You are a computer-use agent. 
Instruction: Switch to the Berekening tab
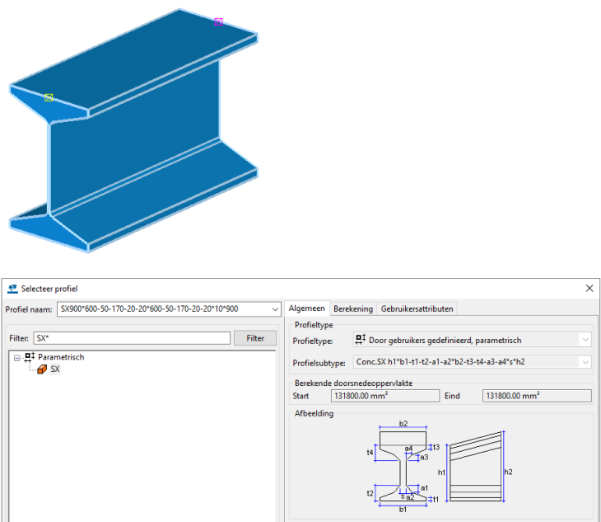[352, 308]
